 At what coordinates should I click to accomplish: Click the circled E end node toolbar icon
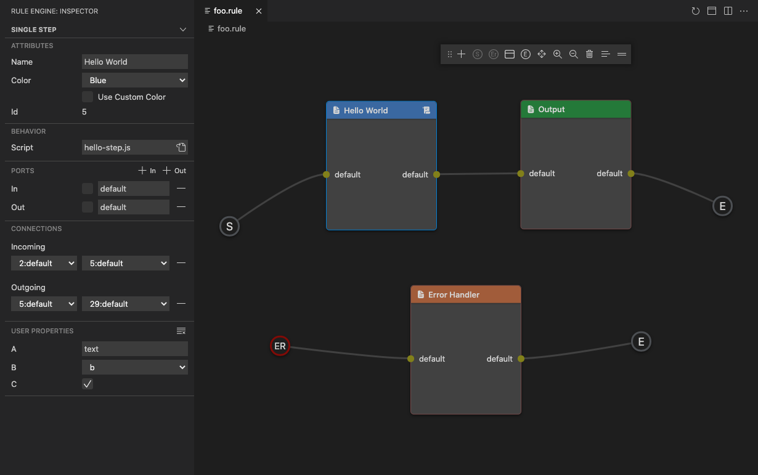[525, 54]
